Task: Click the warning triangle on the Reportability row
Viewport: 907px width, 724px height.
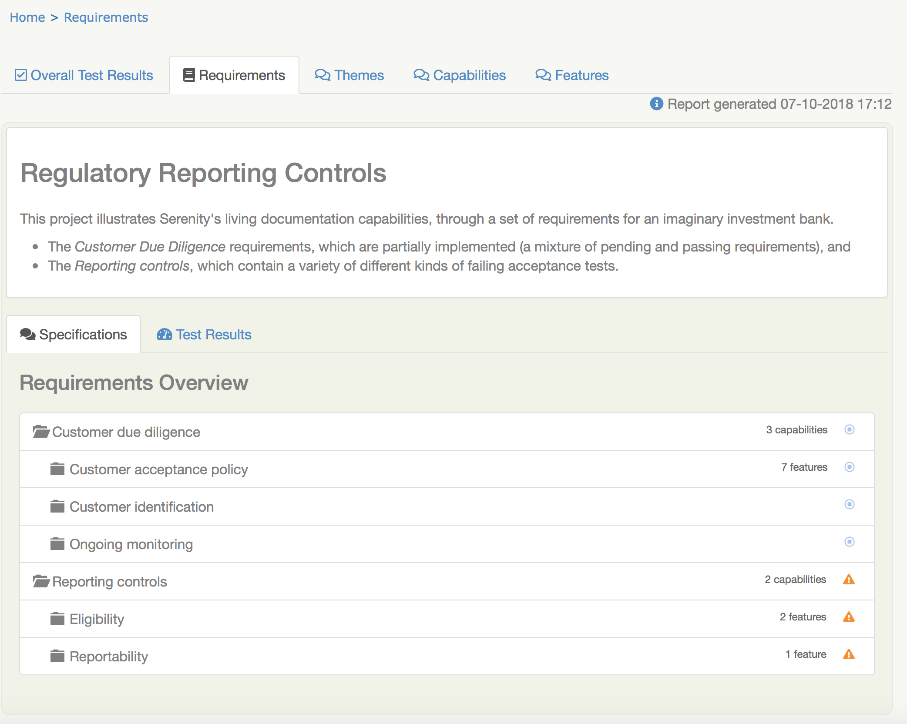Action: point(850,655)
